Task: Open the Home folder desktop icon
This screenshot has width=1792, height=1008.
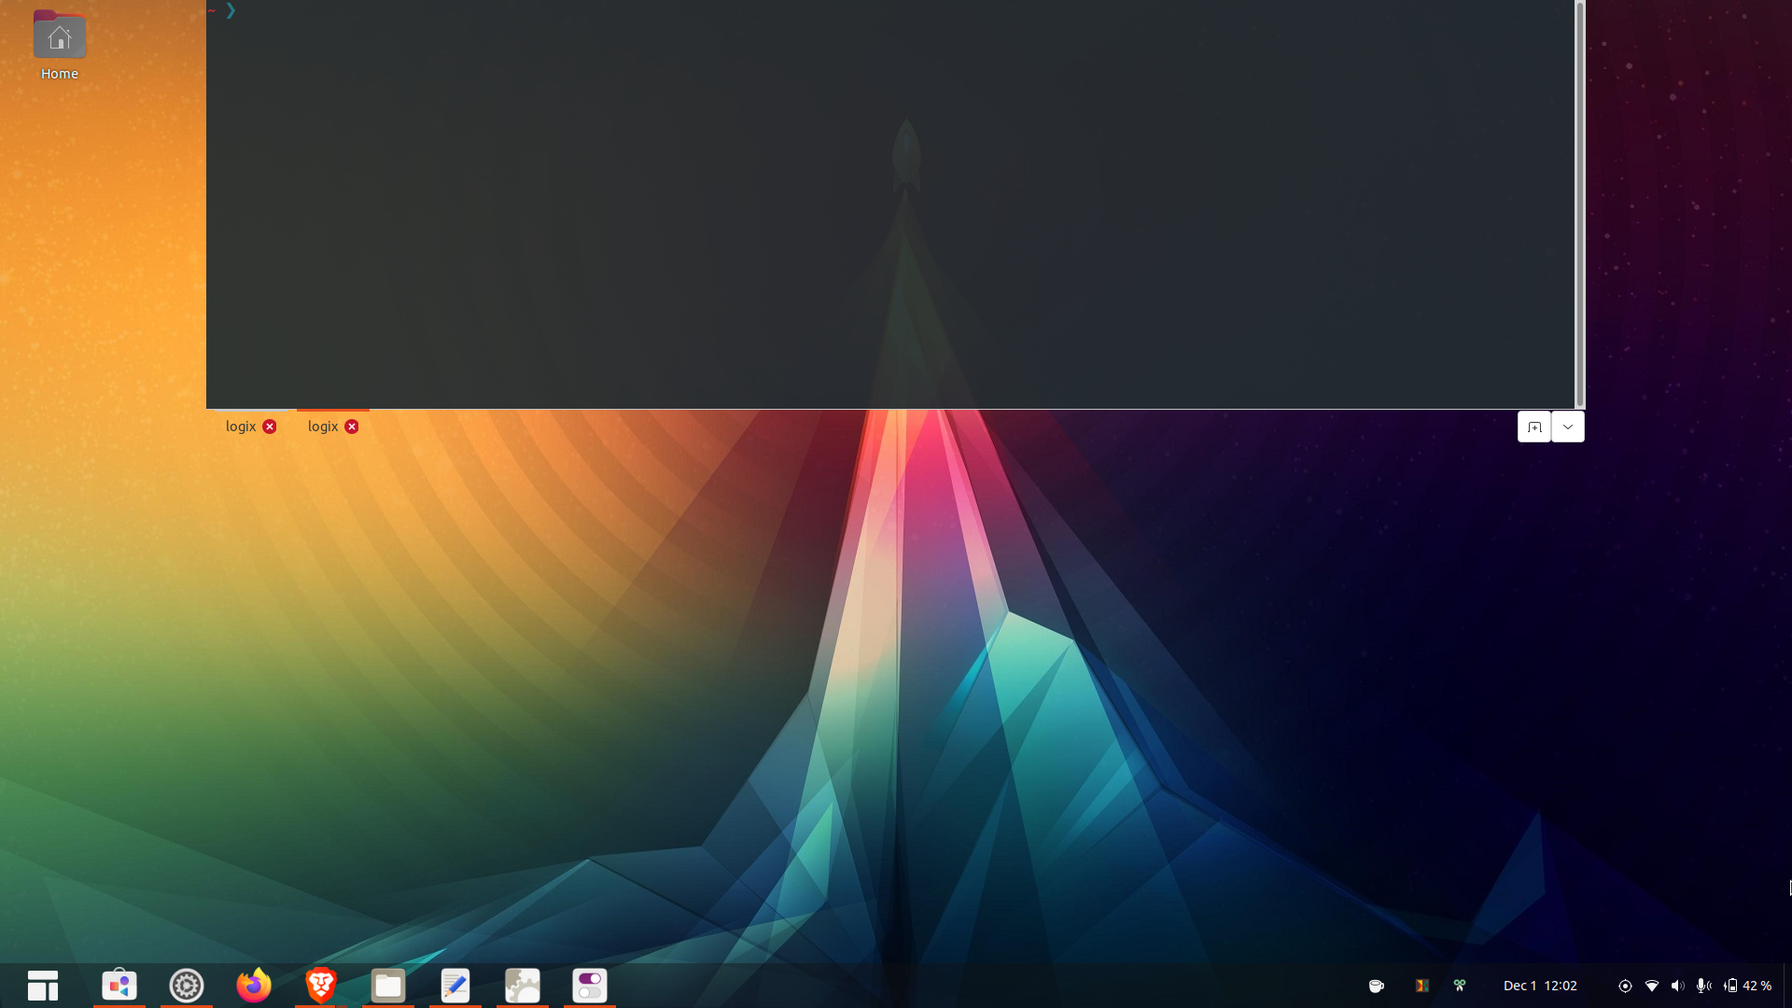Action: (59, 45)
